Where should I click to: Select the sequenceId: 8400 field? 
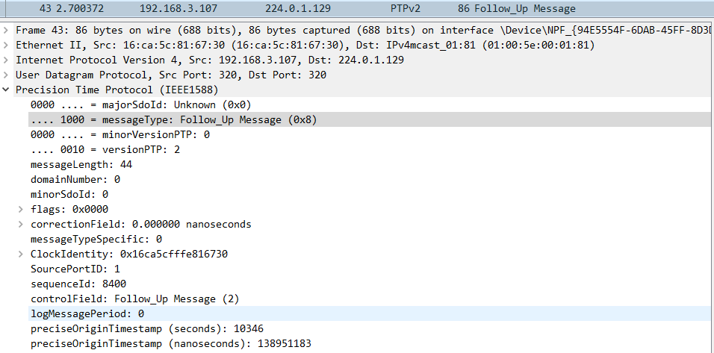tap(369, 284)
